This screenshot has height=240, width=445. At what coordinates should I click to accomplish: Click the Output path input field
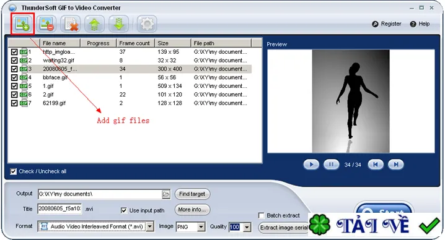pyautogui.click(x=100, y=194)
